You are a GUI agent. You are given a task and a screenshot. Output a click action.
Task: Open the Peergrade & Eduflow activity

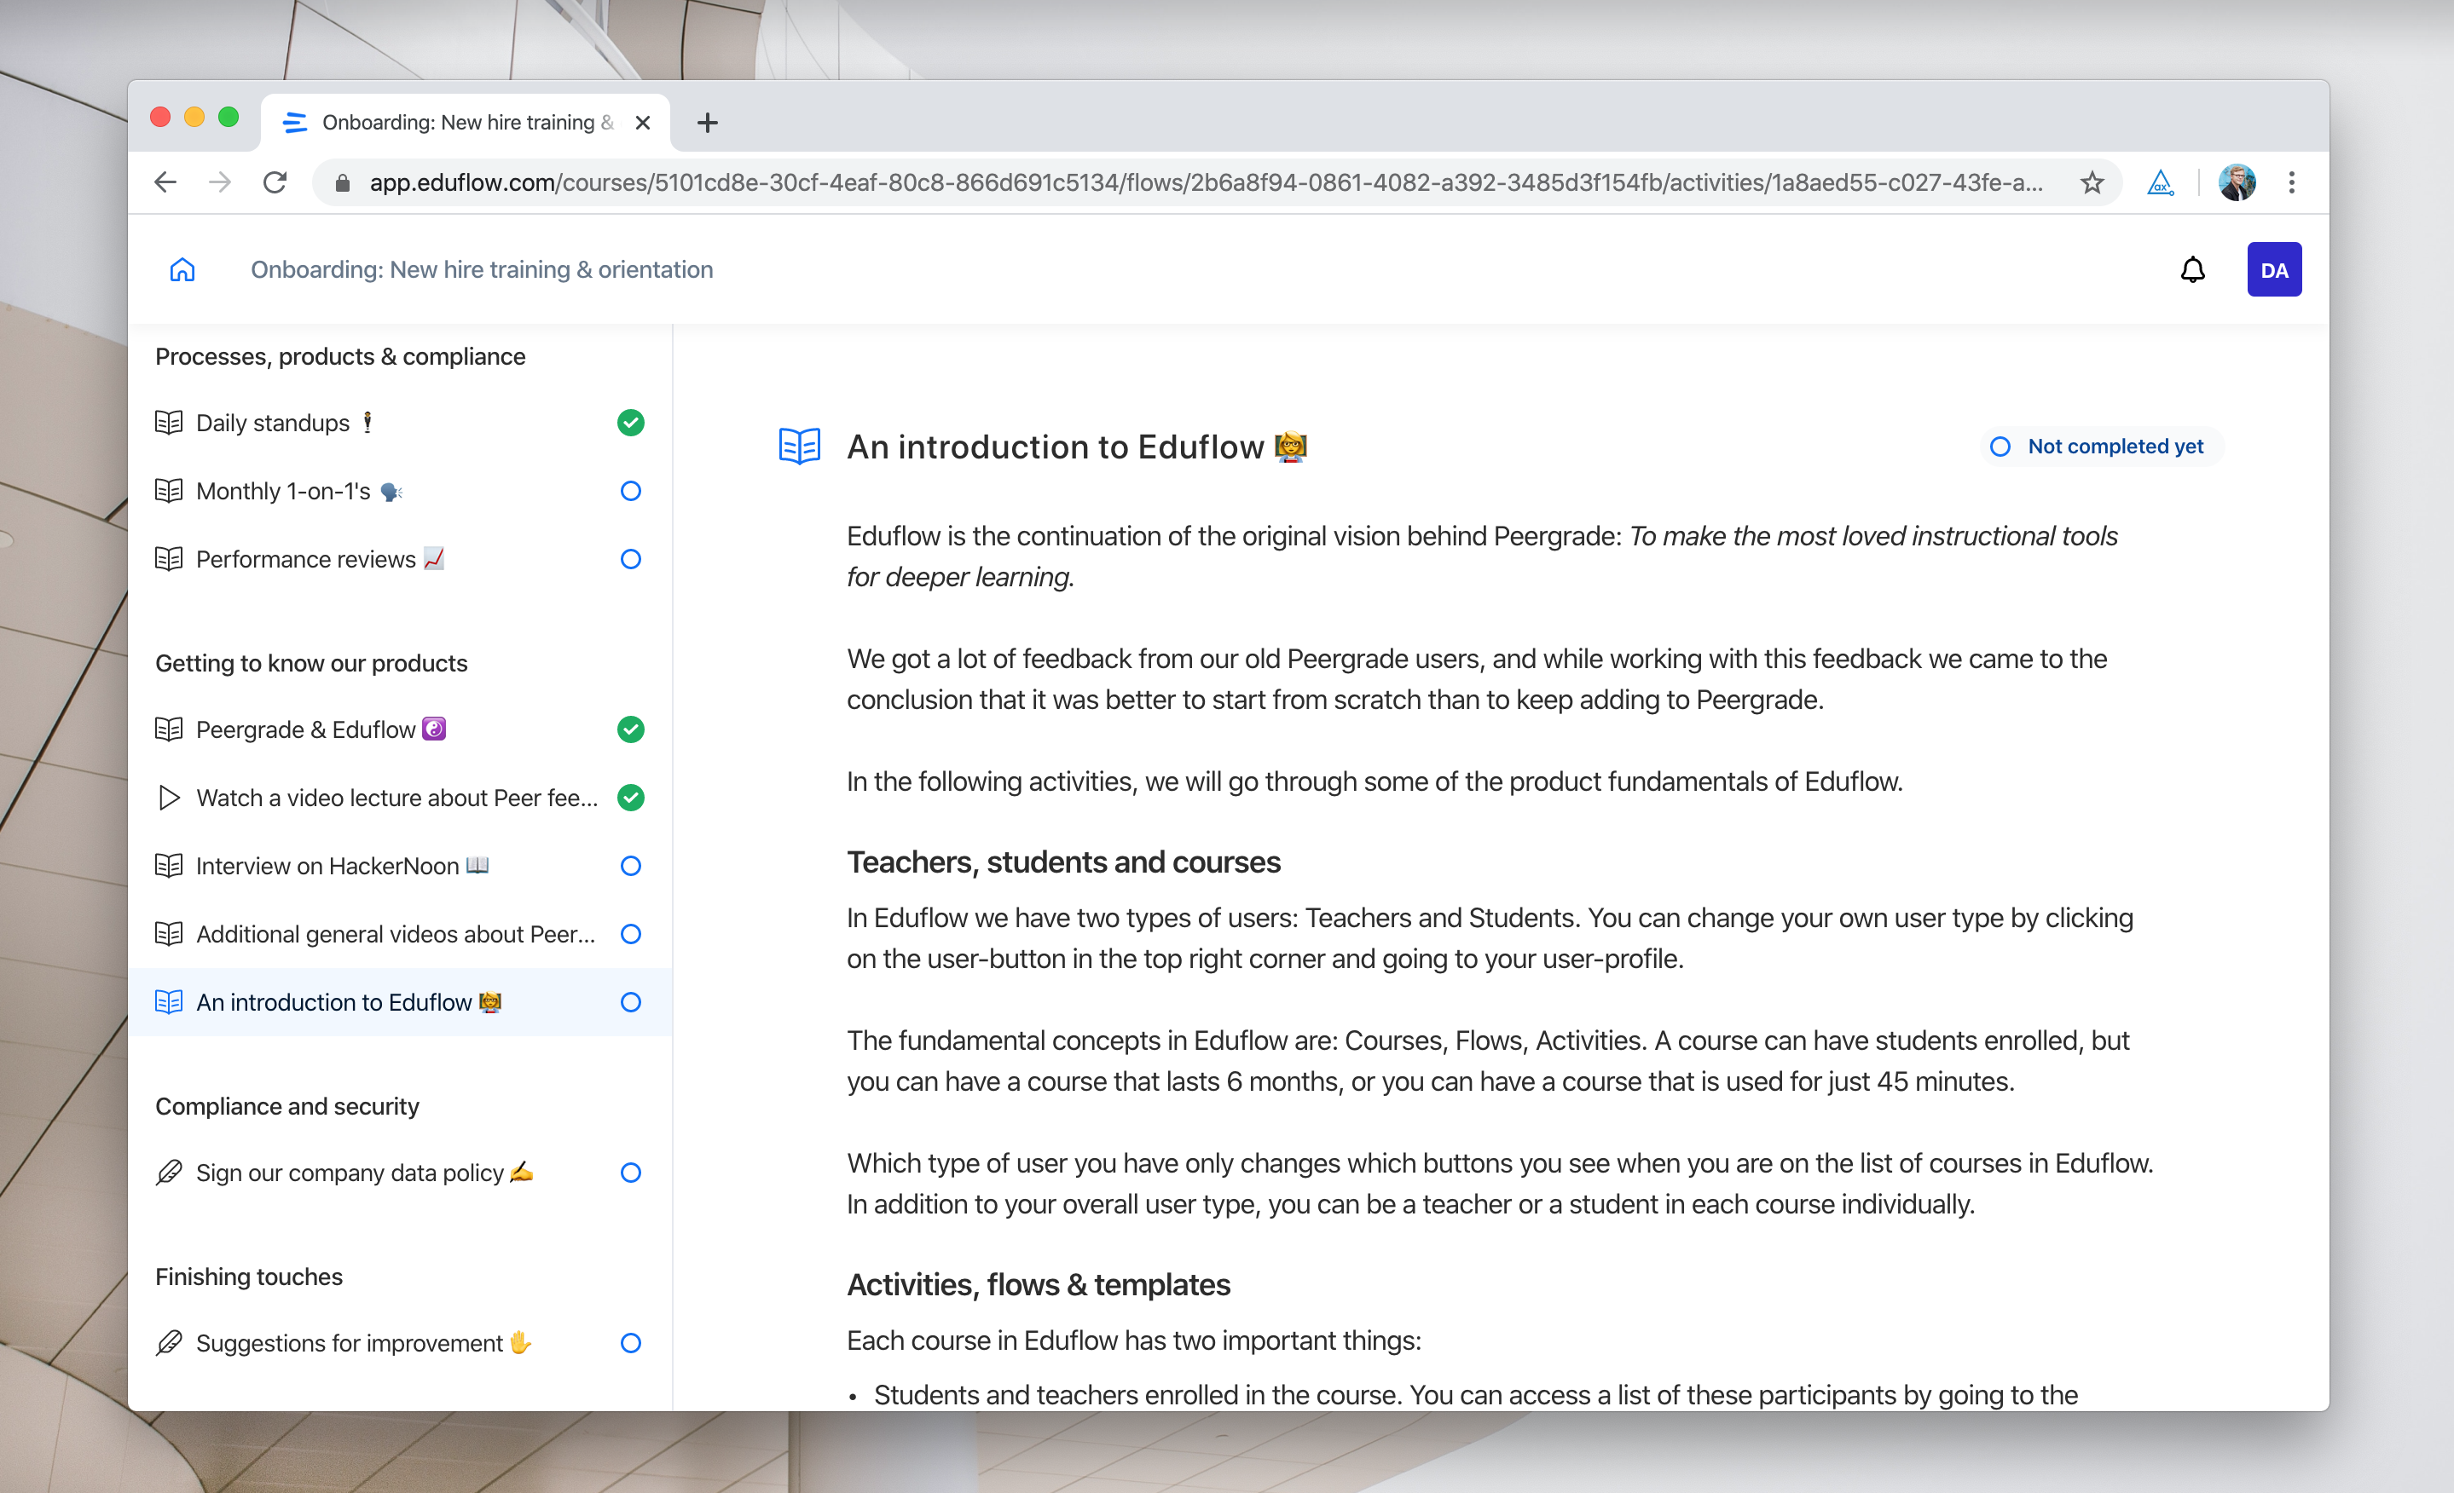click(399, 729)
